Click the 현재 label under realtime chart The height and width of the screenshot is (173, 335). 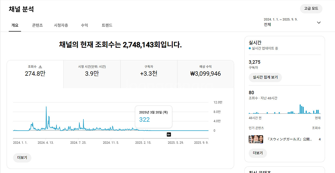pyautogui.click(x=318, y=118)
